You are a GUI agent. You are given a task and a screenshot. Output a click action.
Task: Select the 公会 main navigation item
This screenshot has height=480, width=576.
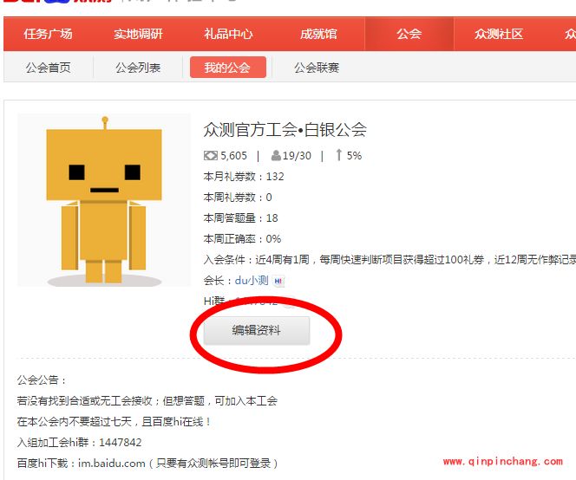409,35
